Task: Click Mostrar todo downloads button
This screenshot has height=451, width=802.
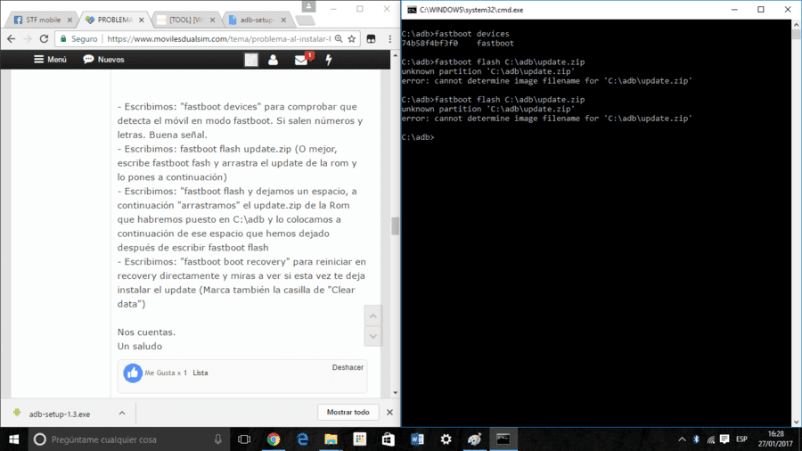Action: pyautogui.click(x=348, y=412)
